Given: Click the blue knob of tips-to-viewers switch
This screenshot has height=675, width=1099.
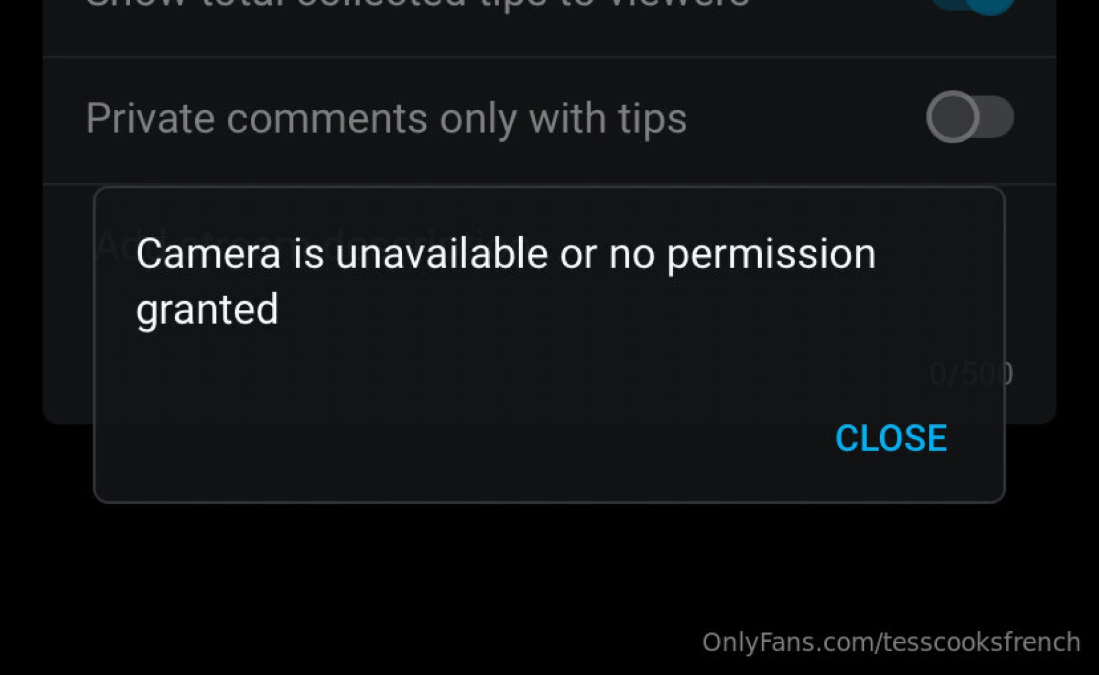Looking at the screenshot, I should [990, 4].
